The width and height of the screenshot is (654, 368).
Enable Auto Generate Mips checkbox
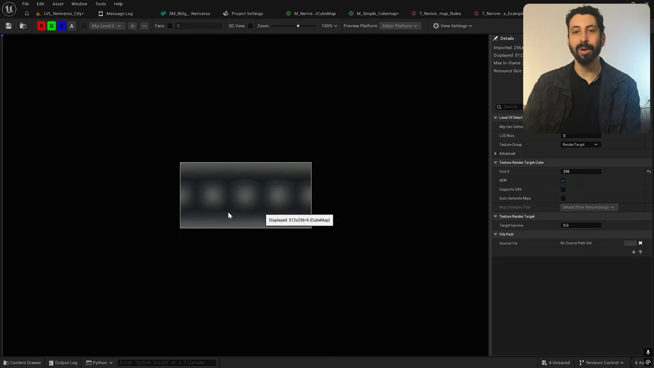point(563,198)
